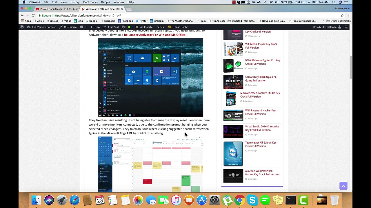Viewport: 371px width, 208px height.
Task: Open System Preferences from the Dock
Action: [214, 200]
